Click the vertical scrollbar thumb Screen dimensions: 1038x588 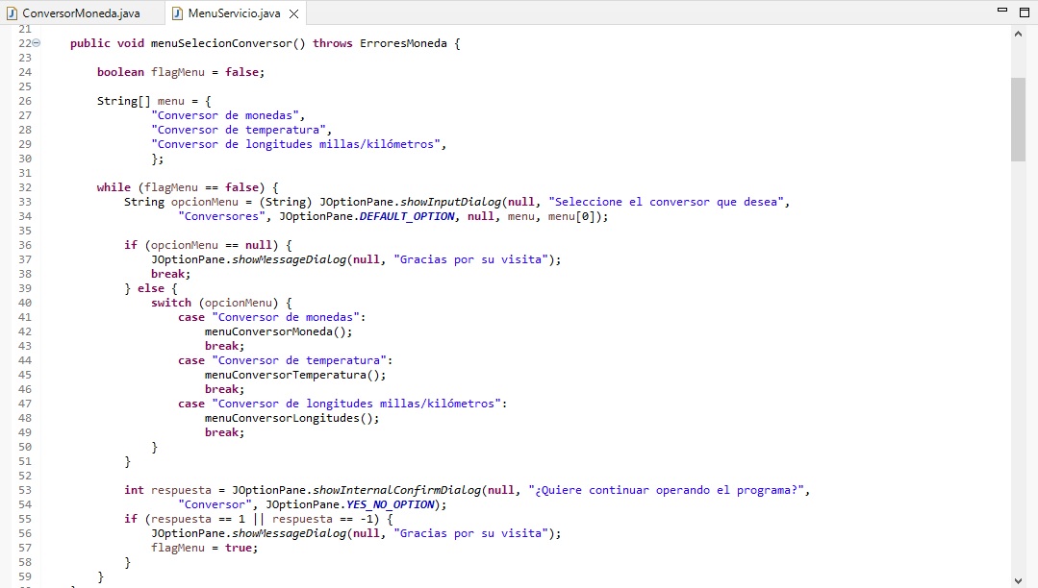click(x=1018, y=119)
